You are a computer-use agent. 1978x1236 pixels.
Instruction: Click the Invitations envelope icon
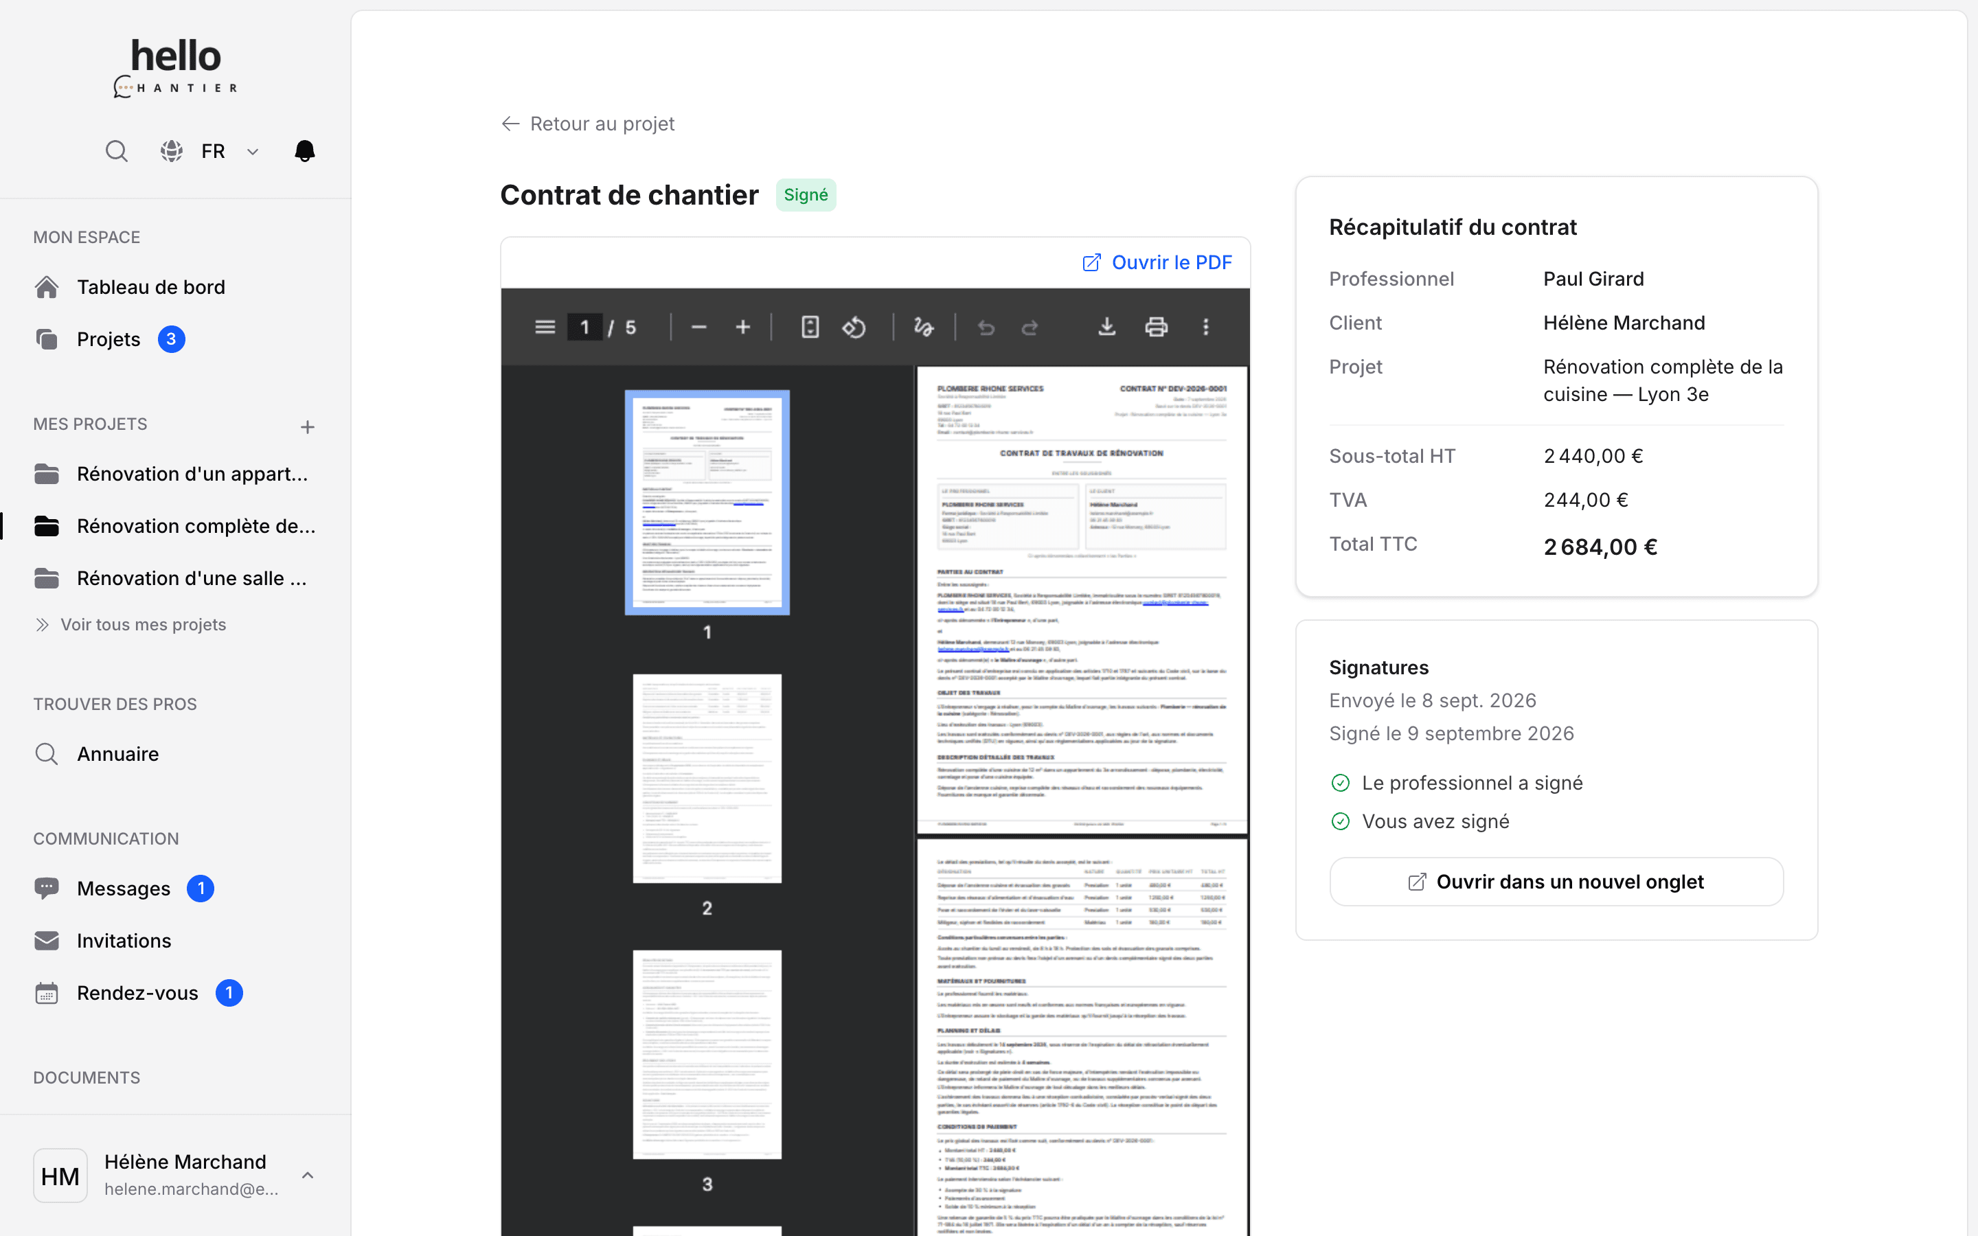coord(47,941)
